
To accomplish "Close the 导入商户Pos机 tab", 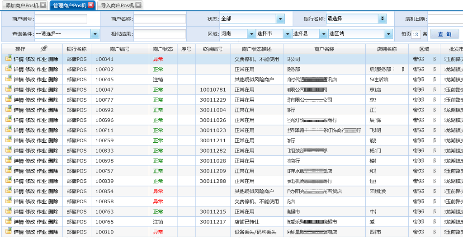I will point(138,5).
